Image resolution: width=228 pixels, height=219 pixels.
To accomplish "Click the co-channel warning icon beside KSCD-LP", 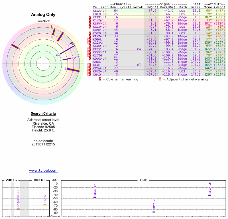I will (x=90, y=33).
